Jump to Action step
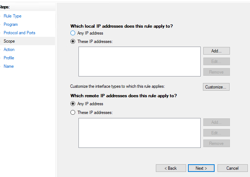This screenshot has height=177, width=250. (9, 50)
